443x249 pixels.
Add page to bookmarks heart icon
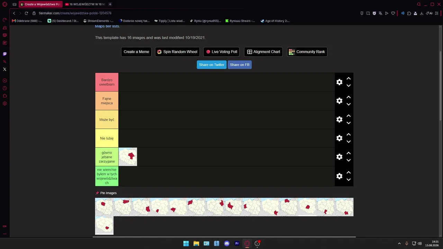(x=393, y=13)
